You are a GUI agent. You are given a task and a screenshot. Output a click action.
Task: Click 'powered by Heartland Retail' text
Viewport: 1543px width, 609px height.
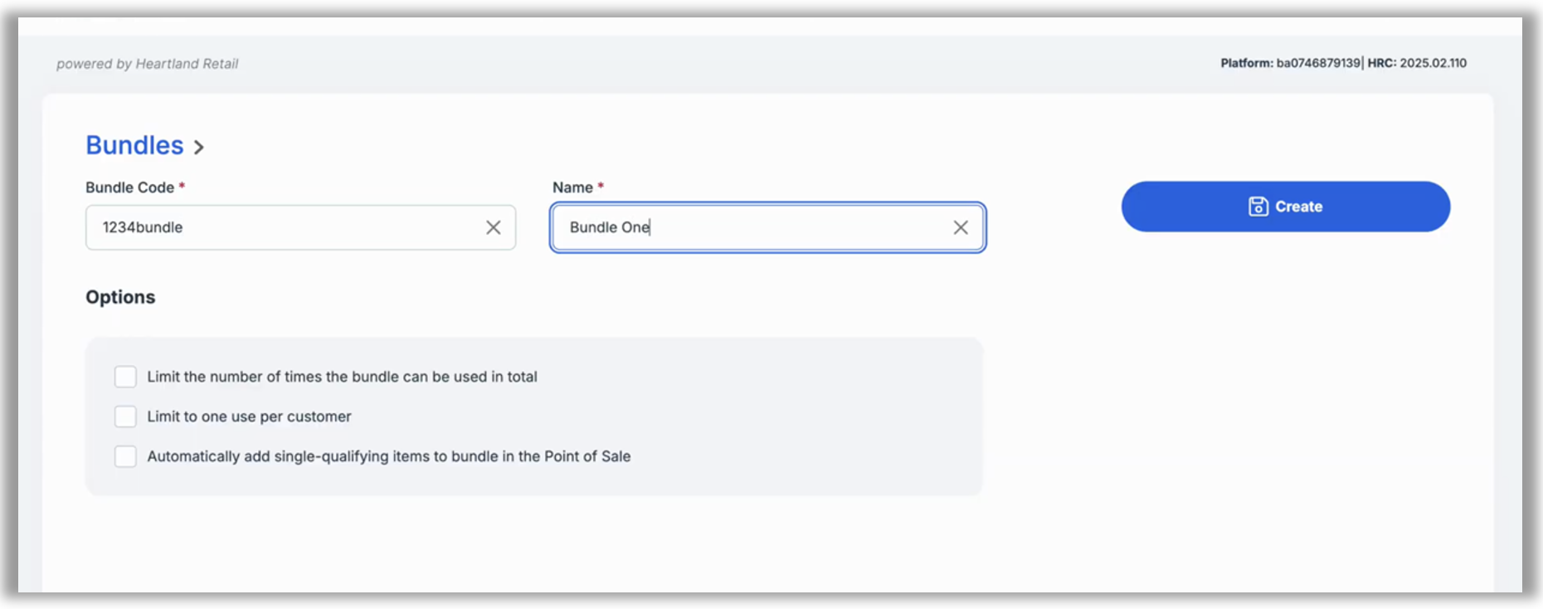pyautogui.click(x=147, y=64)
